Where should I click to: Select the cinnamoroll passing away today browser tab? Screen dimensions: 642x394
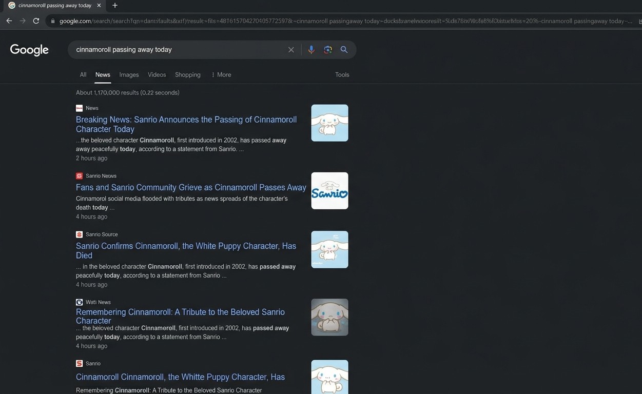[x=54, y=5]
